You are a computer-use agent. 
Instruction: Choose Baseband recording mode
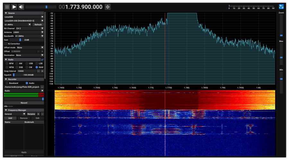pos(6,83)
